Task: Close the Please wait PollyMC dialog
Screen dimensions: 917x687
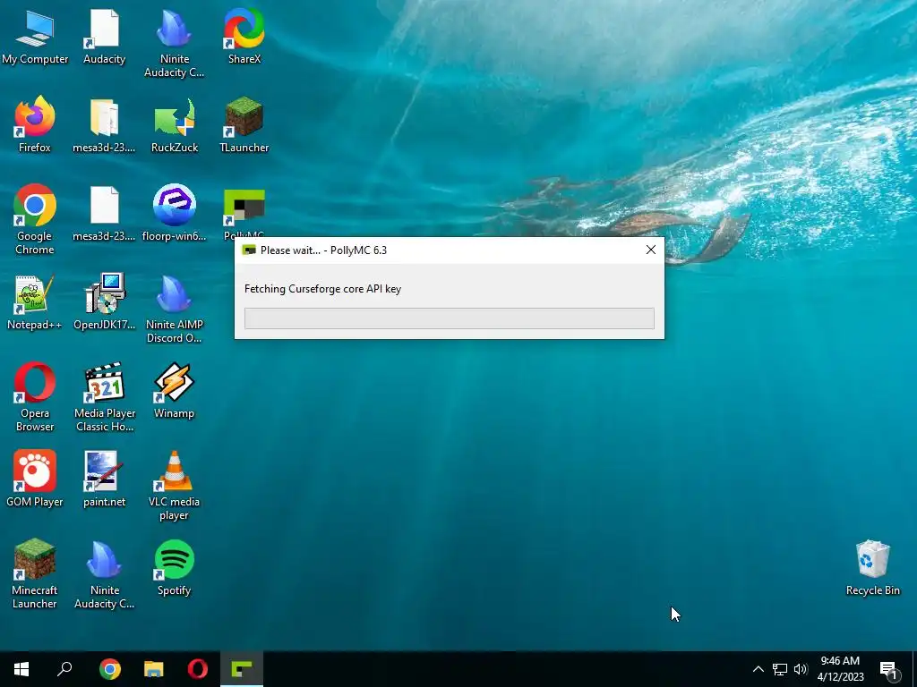Action: pos(650,250)
